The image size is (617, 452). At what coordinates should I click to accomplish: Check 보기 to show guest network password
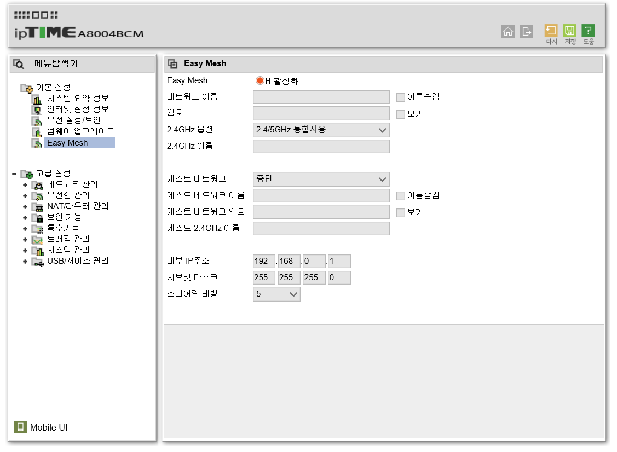(x=401, y=212)
